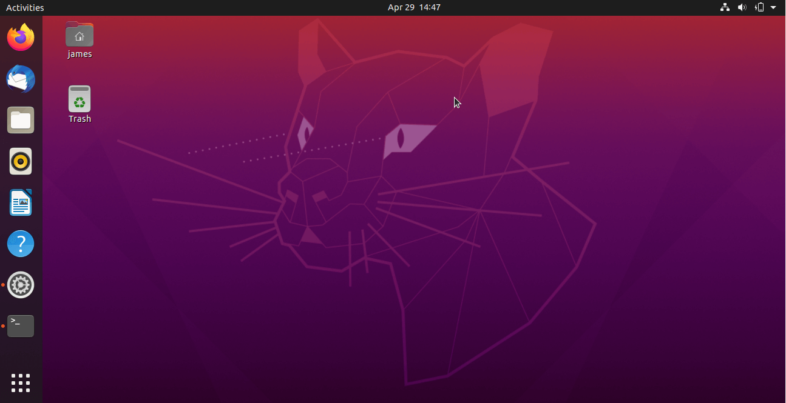Screen dimensions: 786x403
Task: Click the volume speaker icon
Action: [742, 7]
